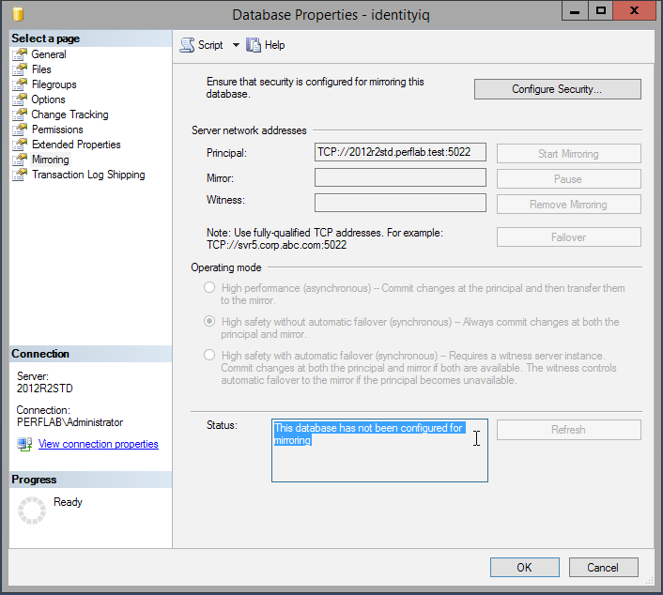Click the database cylinder icon in title bar

pyautogui.click(x=18, y=14)
